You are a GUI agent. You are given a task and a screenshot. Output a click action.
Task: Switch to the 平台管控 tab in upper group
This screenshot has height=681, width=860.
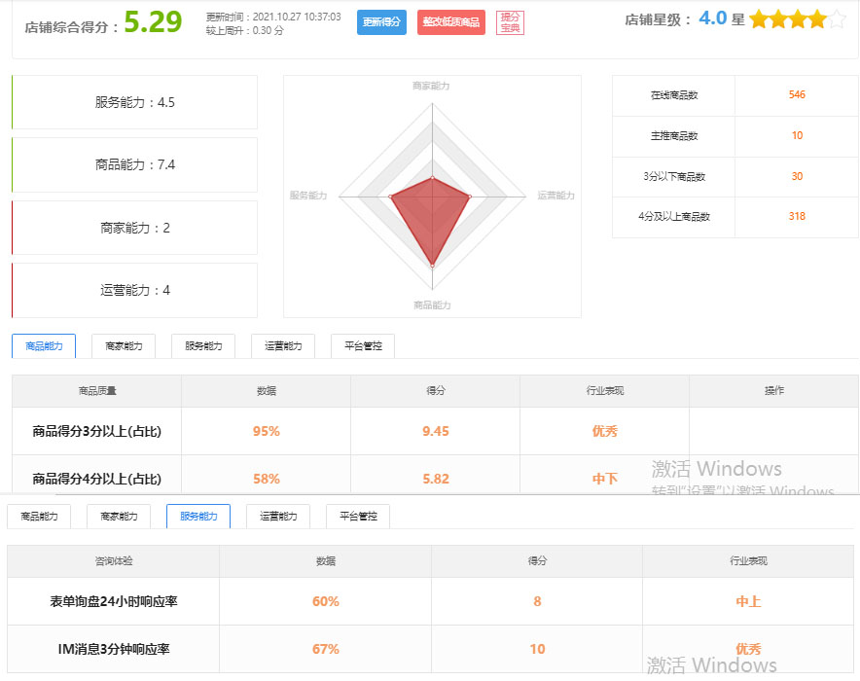click(362, 346)
